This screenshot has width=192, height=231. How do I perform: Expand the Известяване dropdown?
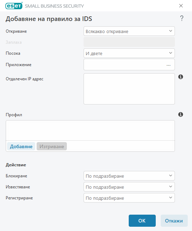pyautogui.click(x=129, y=187)
